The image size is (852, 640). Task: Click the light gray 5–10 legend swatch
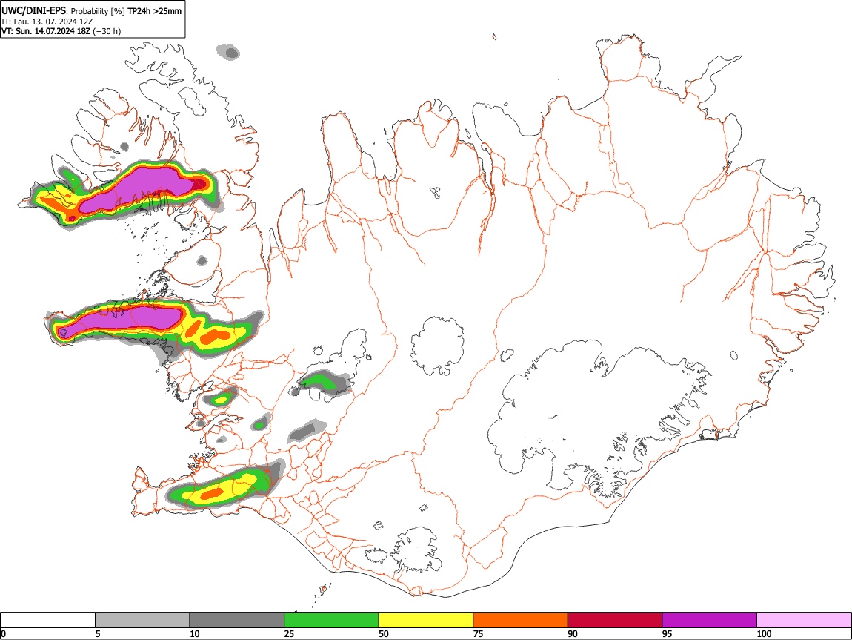(142, 621)
